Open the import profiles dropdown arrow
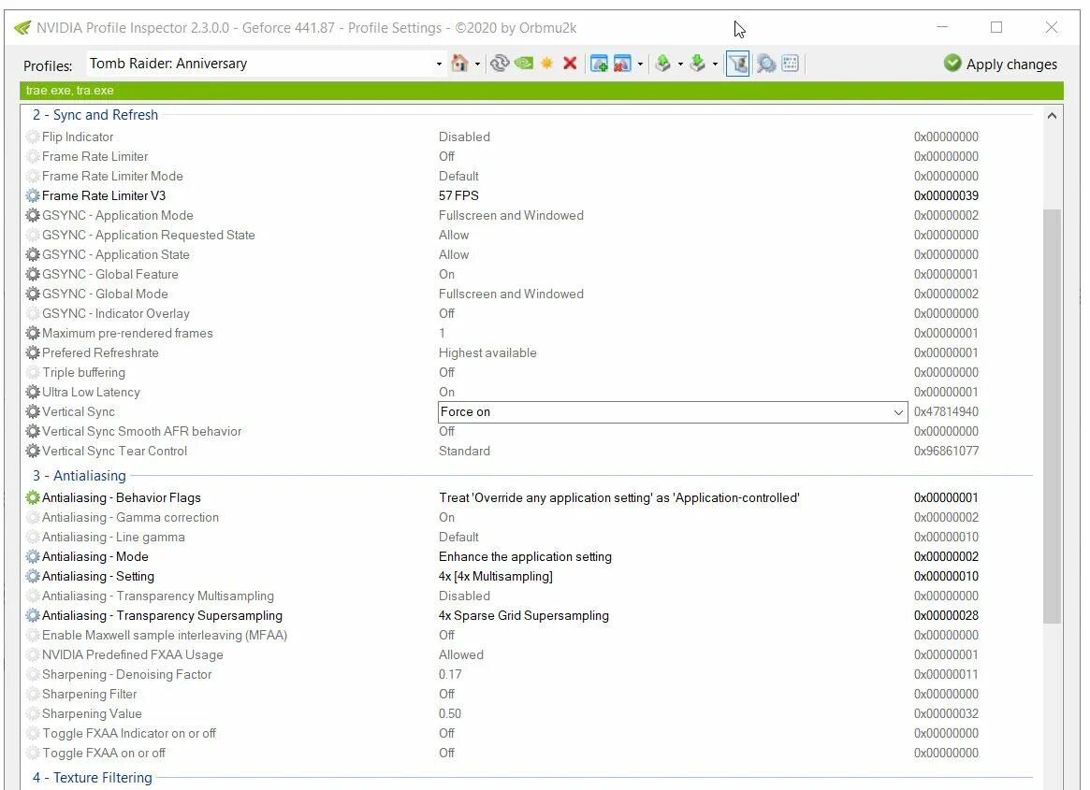 [715, 64]
